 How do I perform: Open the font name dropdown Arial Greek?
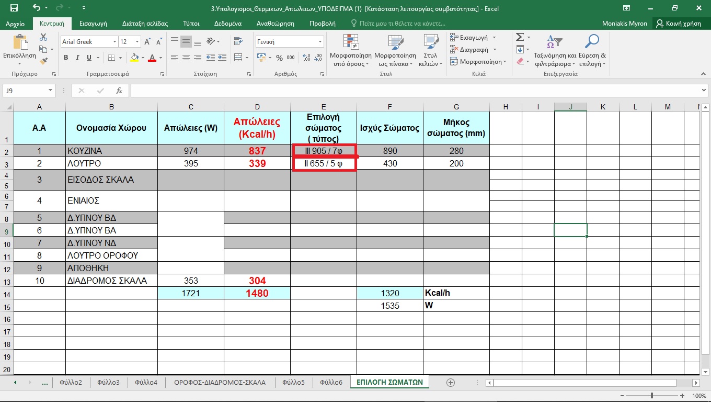pos(114,42)
